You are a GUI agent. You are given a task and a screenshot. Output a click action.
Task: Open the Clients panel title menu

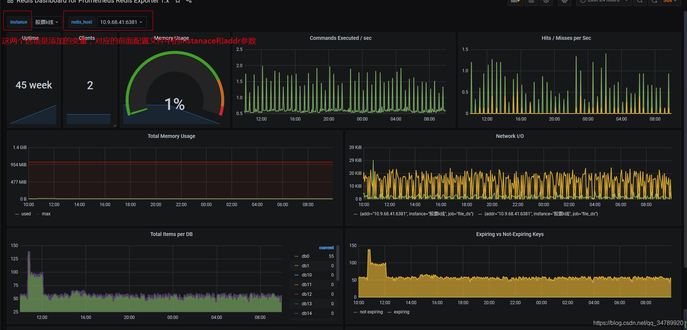(87, 38)
